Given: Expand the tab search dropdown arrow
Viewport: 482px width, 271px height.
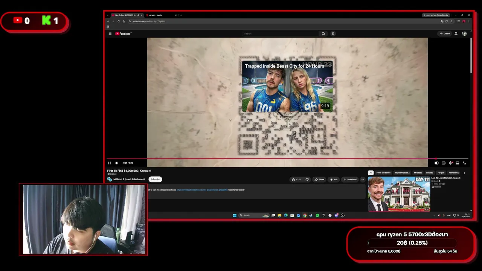Looking at the screenshot, I should [x=108, y=15].
